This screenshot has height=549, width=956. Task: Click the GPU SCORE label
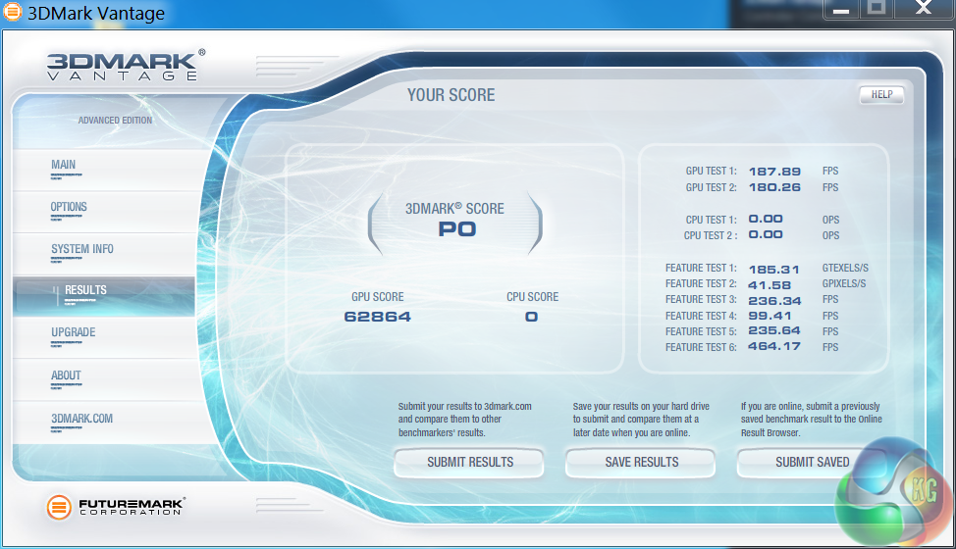(x=378, y=297)
